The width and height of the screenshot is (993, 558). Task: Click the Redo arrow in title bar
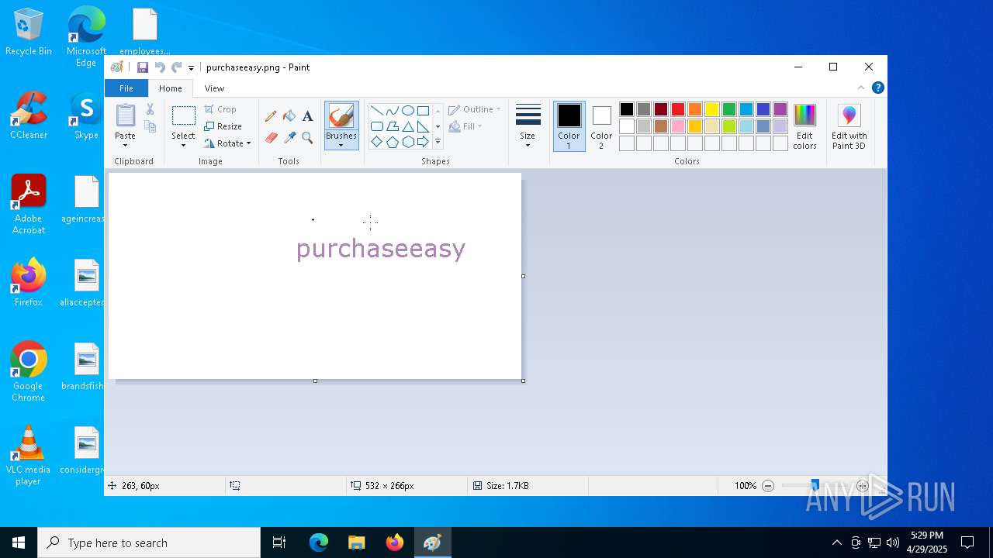pos(177,67)
